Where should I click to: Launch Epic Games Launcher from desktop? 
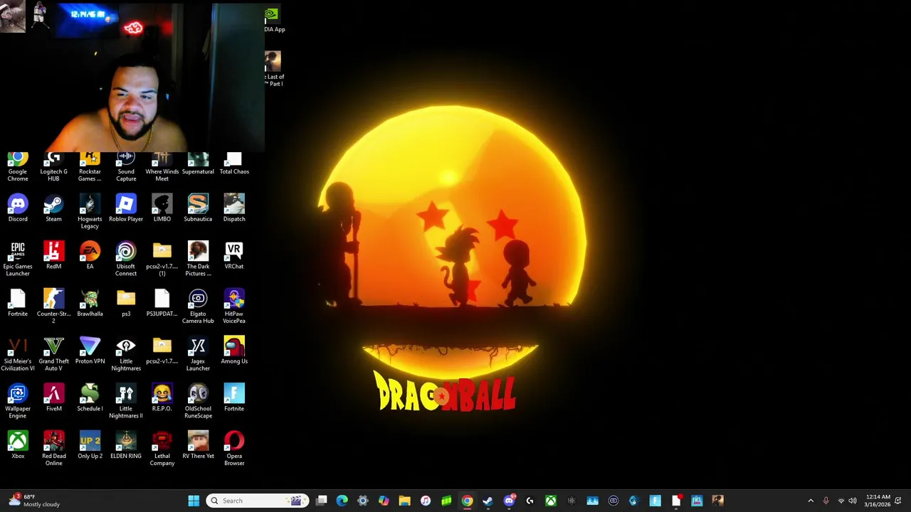pos(18,259)
